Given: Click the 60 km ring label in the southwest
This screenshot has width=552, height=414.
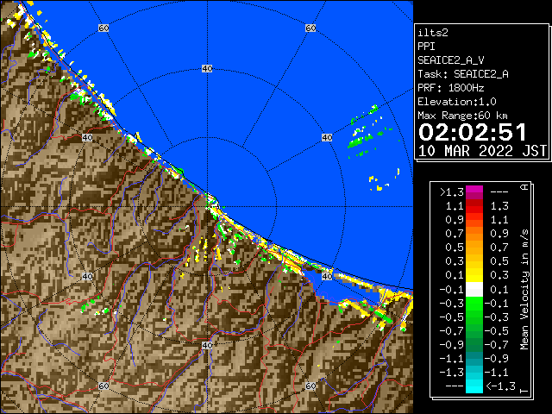Looking at the screenshot, I should [103, 386].
